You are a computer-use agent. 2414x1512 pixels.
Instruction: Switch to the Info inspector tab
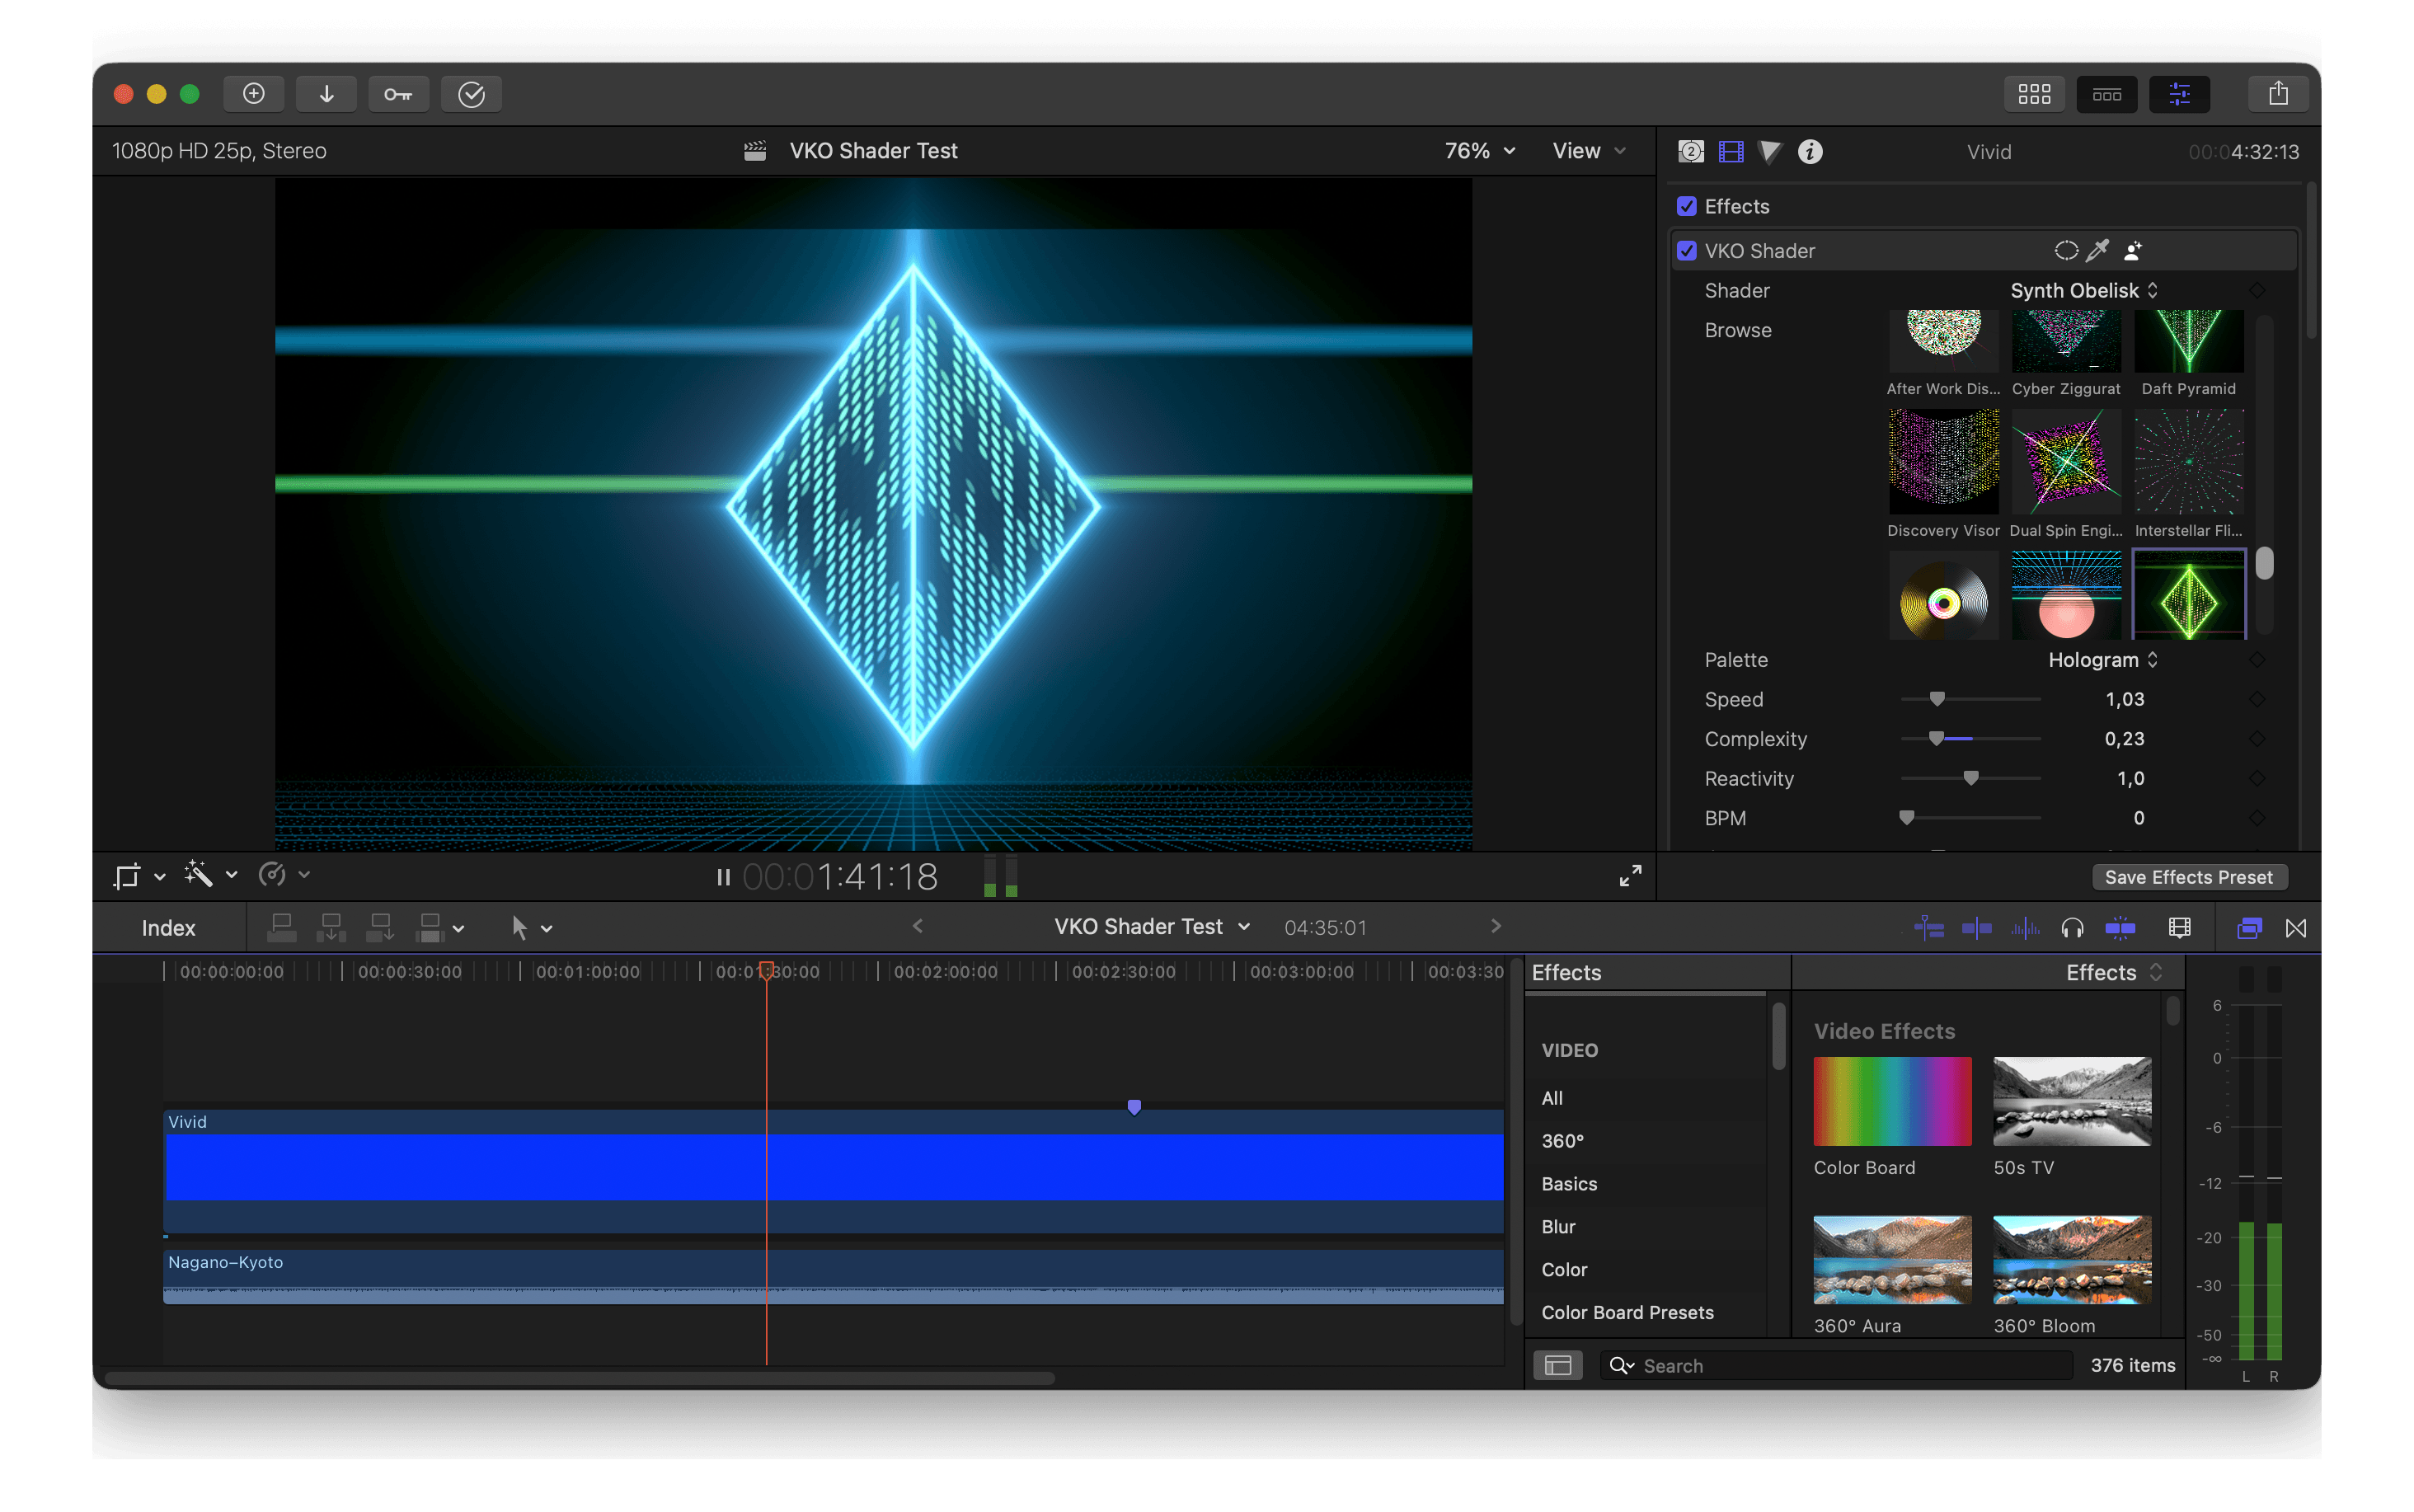[x=1809, y=151]
